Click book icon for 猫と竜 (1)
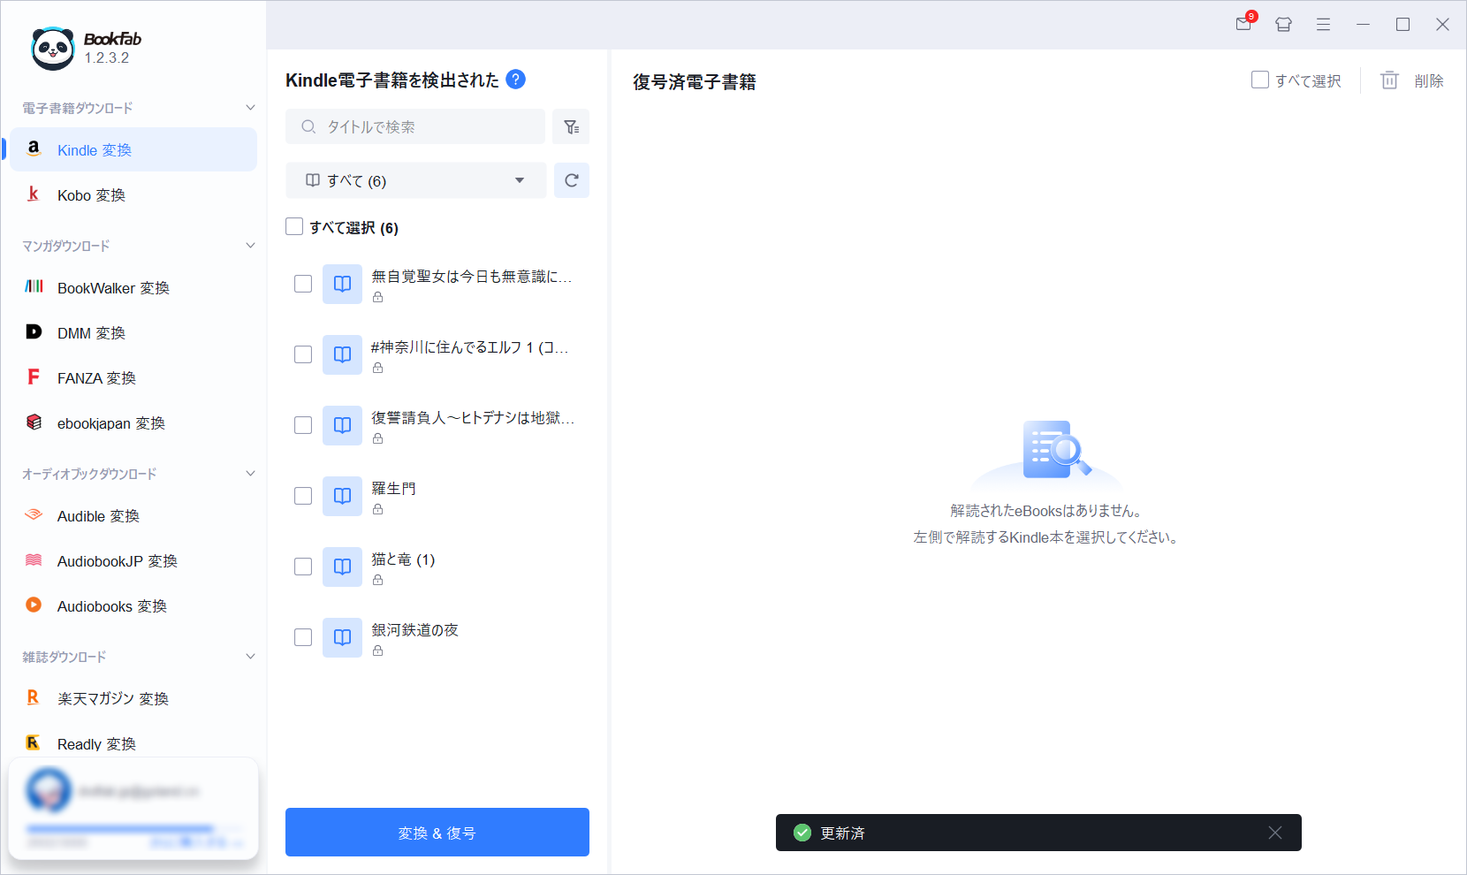 pyautogui.click(x=342, y=567)
